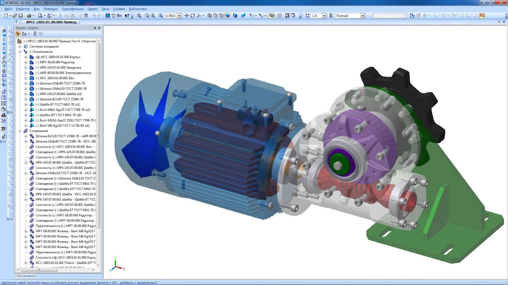Click the Save document icon
Viewport: 508px width, 285px height.
pyautogui.click(x=21, y=16)
